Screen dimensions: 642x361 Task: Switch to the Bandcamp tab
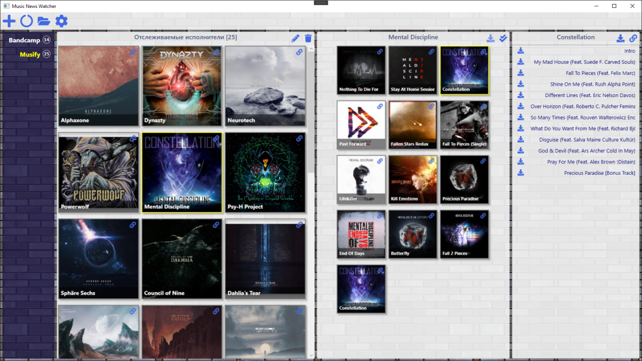(25, 40)
